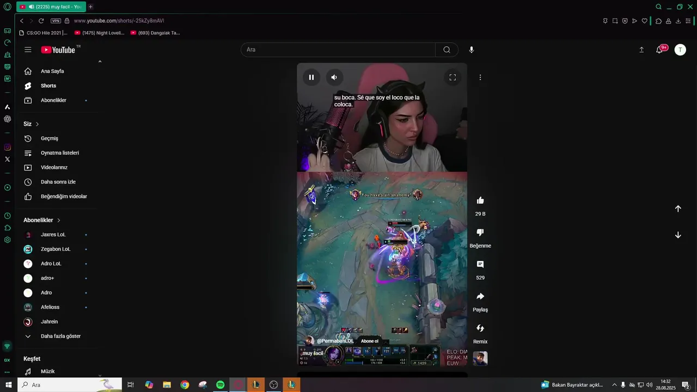
Task: Open CS:GO Hile 2021 bookmark
Action: 44,33
